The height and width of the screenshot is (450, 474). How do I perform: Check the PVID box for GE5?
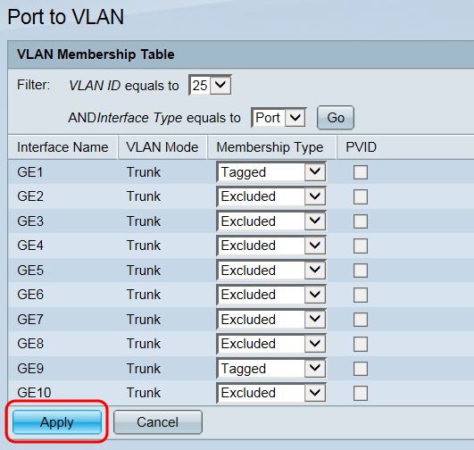361,271
